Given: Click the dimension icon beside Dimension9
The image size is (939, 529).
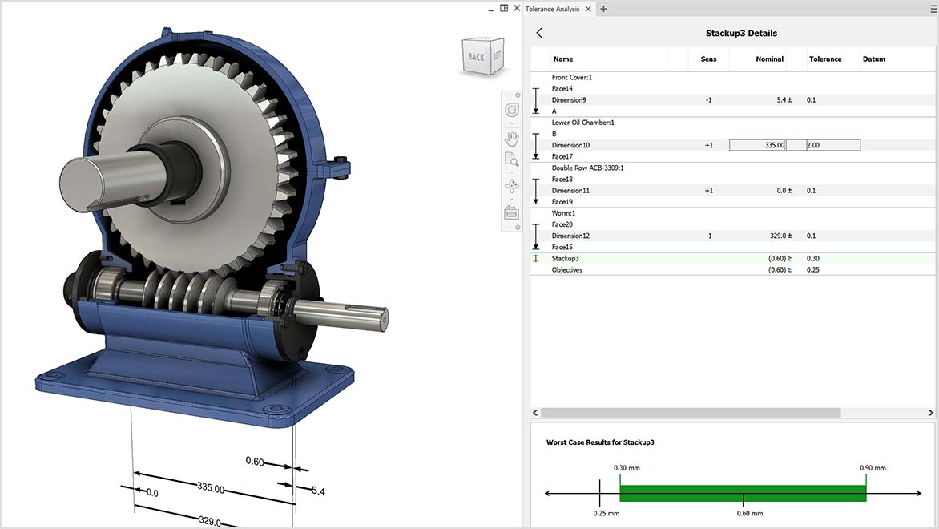Looking at the screenshot, I should (535, 99).
